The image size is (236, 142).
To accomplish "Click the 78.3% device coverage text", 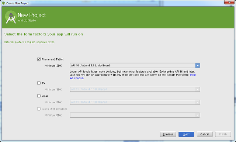I will coord(117,75).
